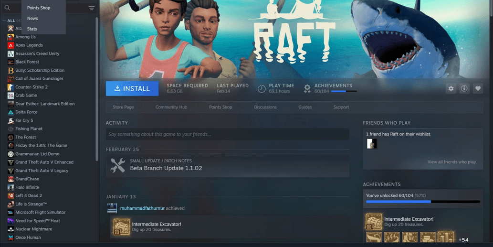The width and height of the screenshot is (493, 247).
Task: Open the Support tab
Action: tap(341, 107)
